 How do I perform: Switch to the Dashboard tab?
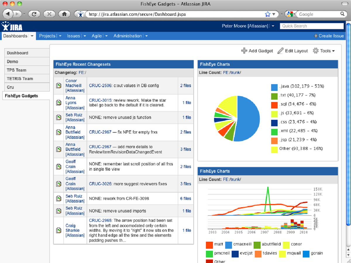(27, 53)
